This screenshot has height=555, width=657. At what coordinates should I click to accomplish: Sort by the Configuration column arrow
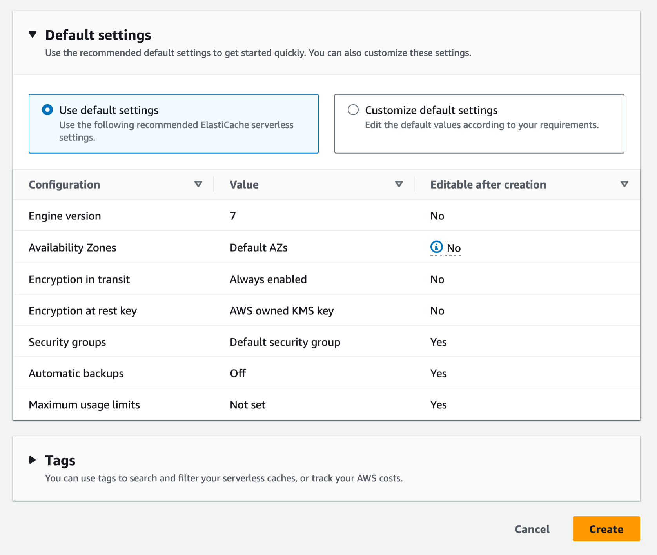pos(198,184)
